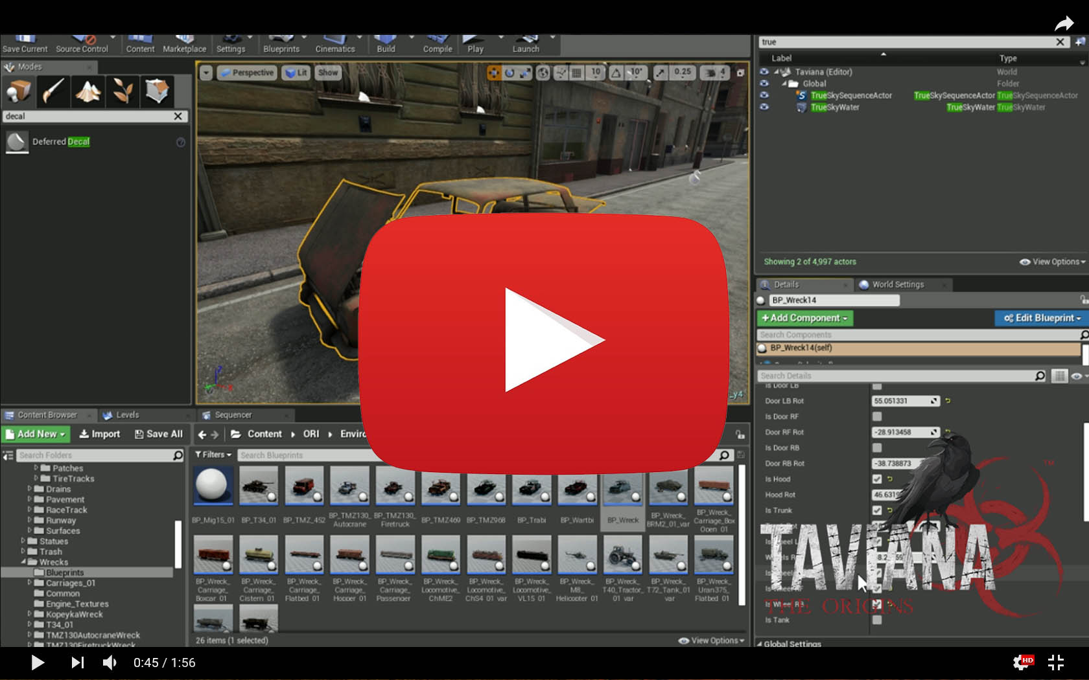
Task: Open camera speed setting in viewport
Action: coord(715,73)
